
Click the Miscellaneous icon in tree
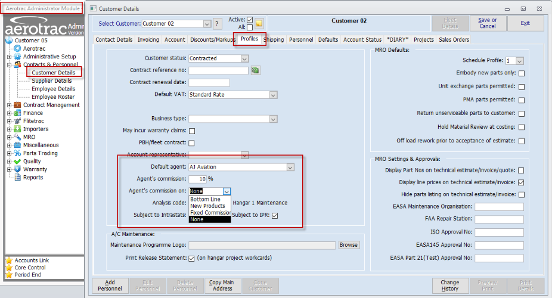click(x=17, y=145)
